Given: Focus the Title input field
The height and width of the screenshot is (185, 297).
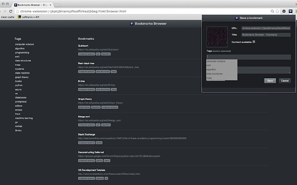Looking at the screenshot, I should pos(265,35).
